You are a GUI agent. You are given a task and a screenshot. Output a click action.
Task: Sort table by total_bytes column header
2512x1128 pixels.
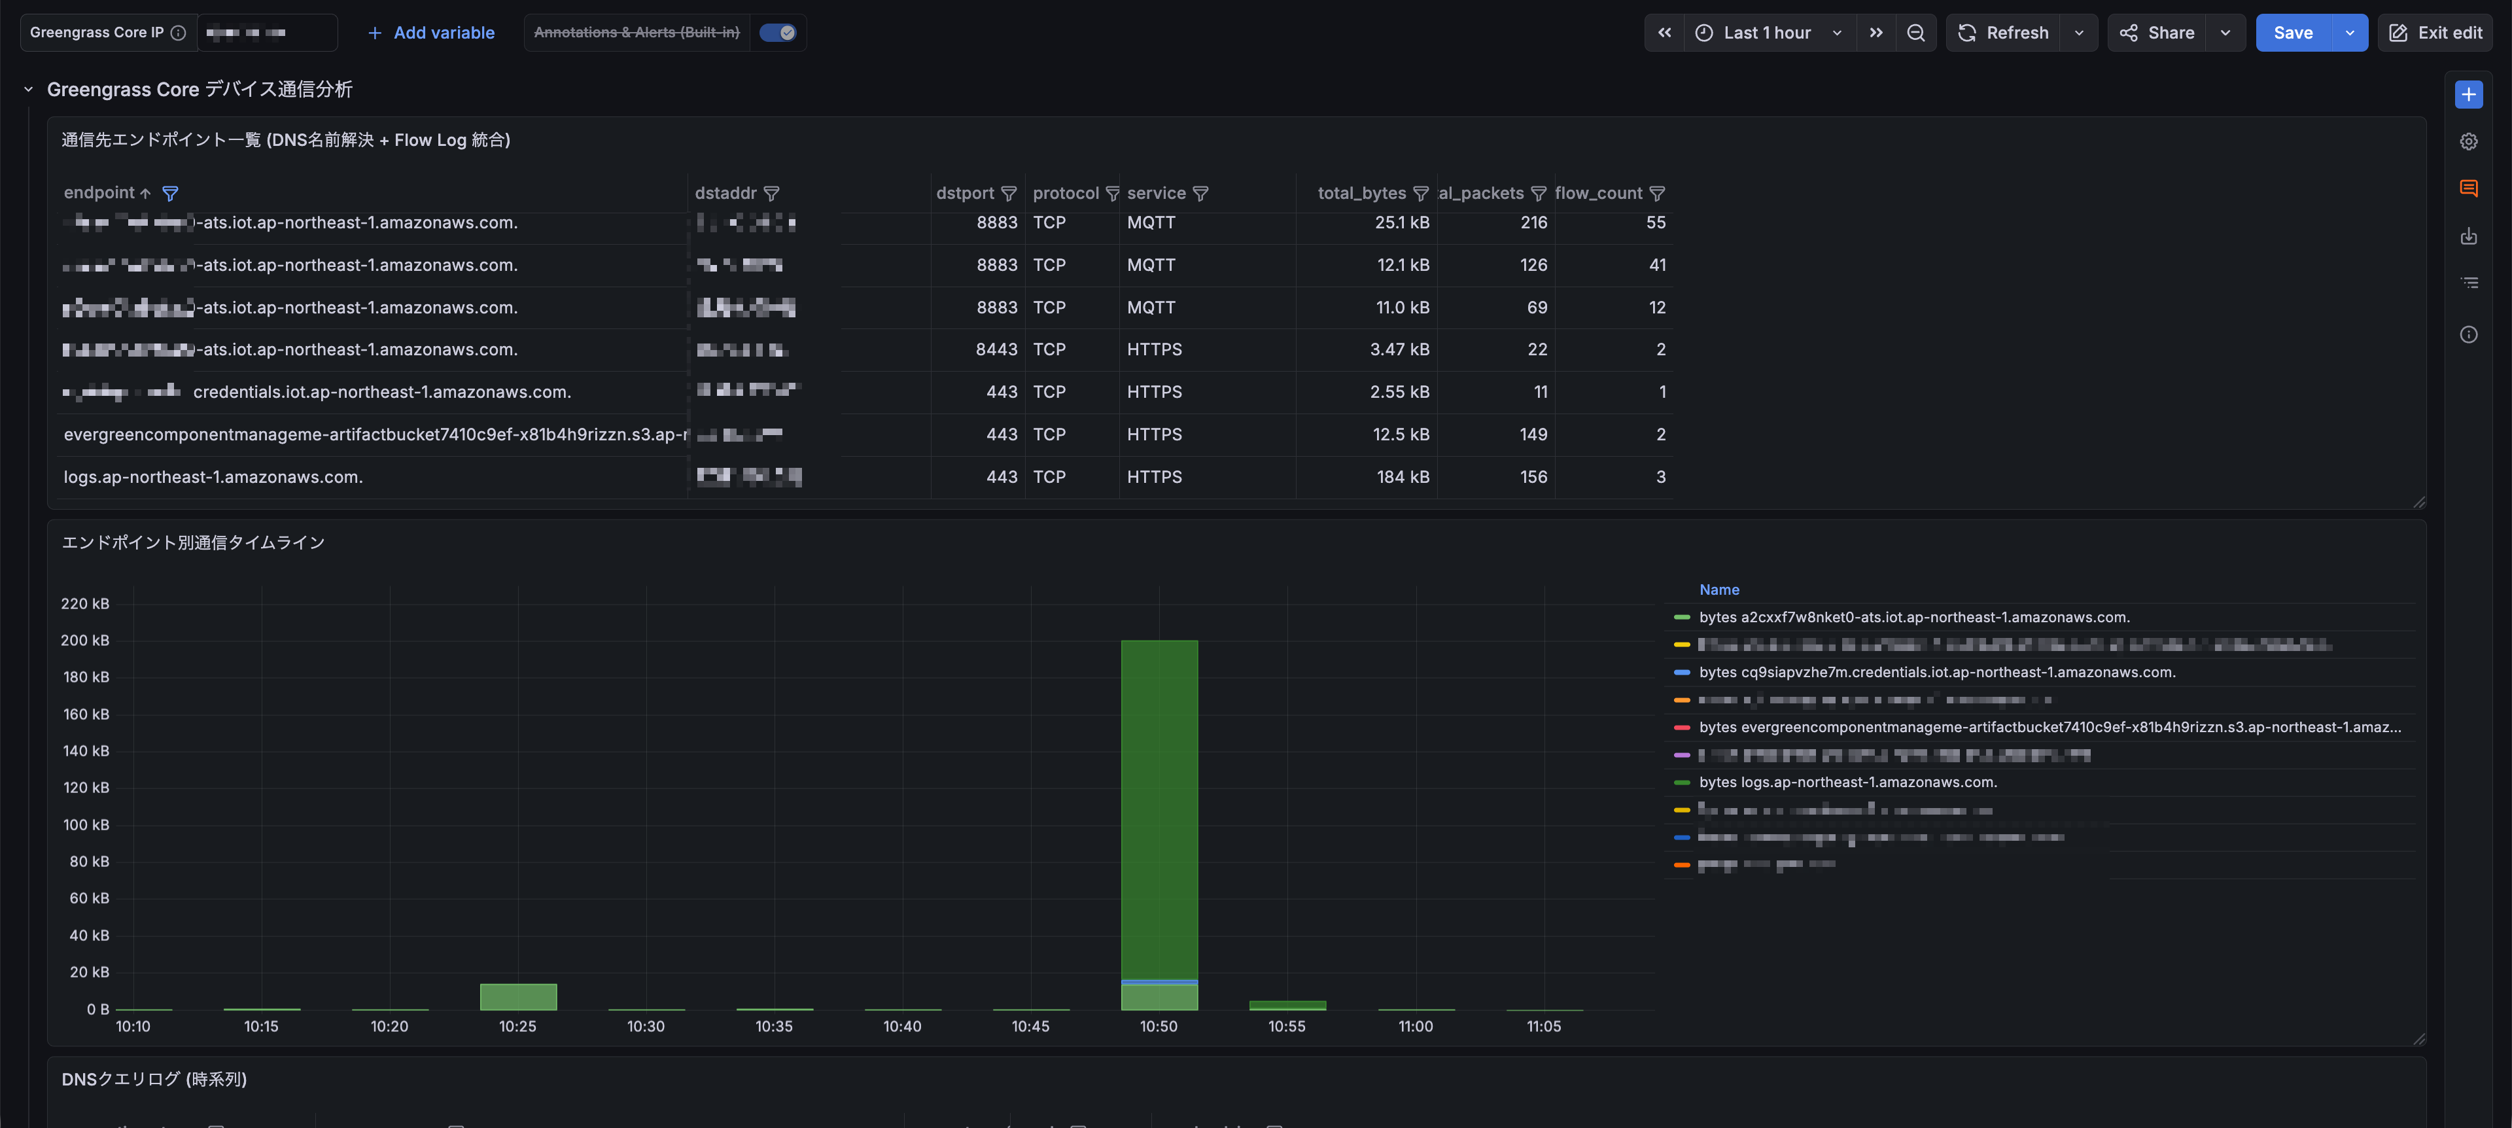coord(1361,193)
